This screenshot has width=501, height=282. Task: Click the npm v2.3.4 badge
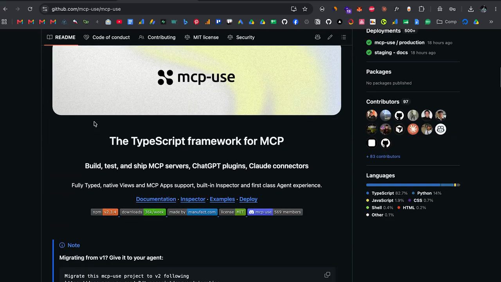[x=105, y=212]
